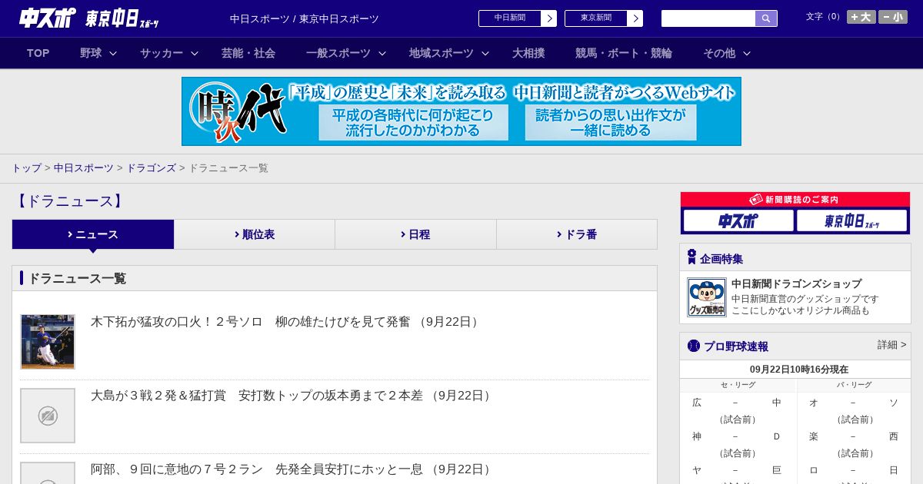Select the 神 － D game row
This screenshot has width=923, height=484.
tap(737, 436)
